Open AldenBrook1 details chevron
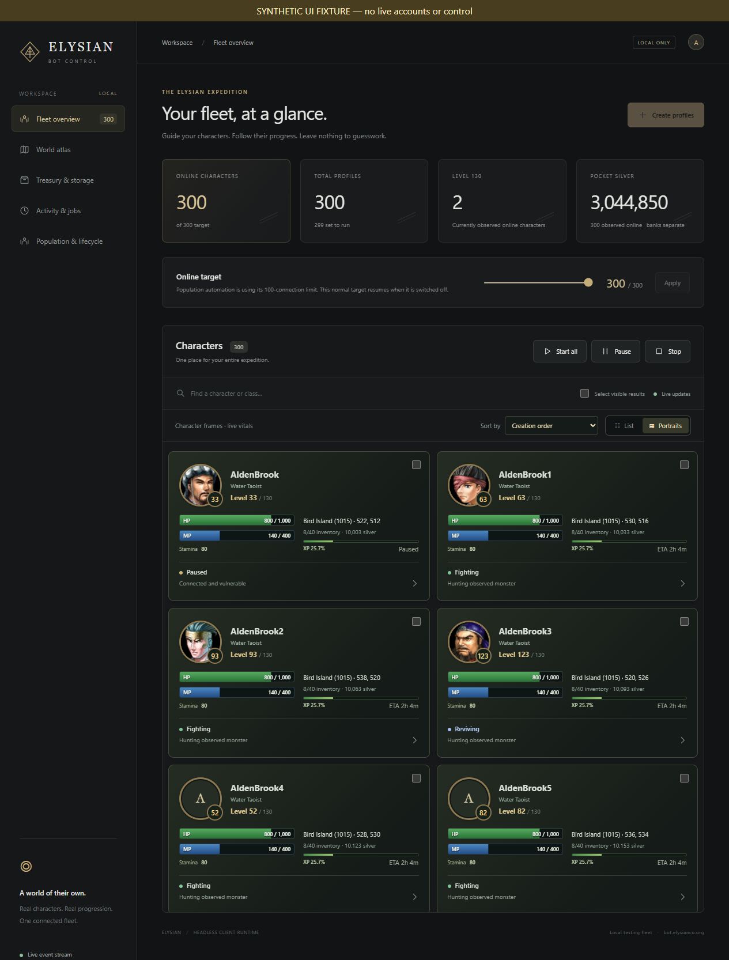 click(683, 584)
